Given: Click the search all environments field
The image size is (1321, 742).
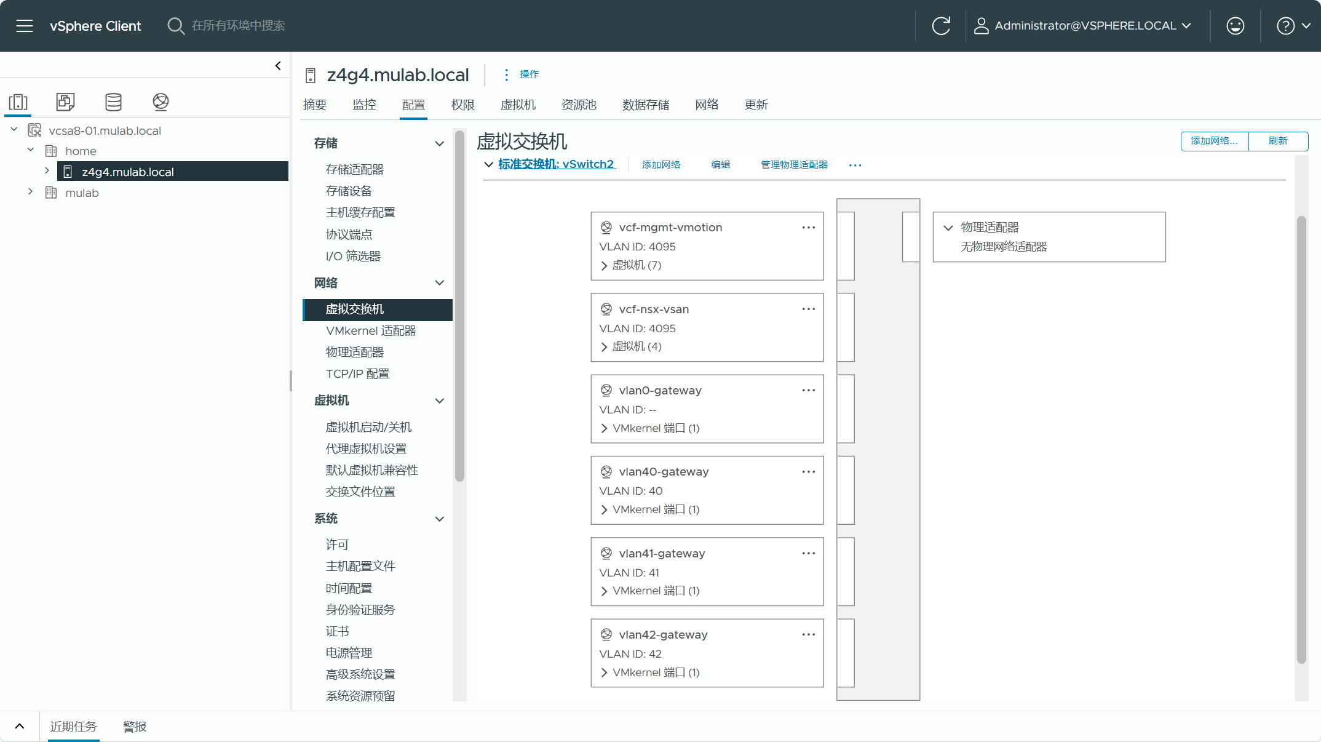Looking at the screenshot, I should coord(239,26).
